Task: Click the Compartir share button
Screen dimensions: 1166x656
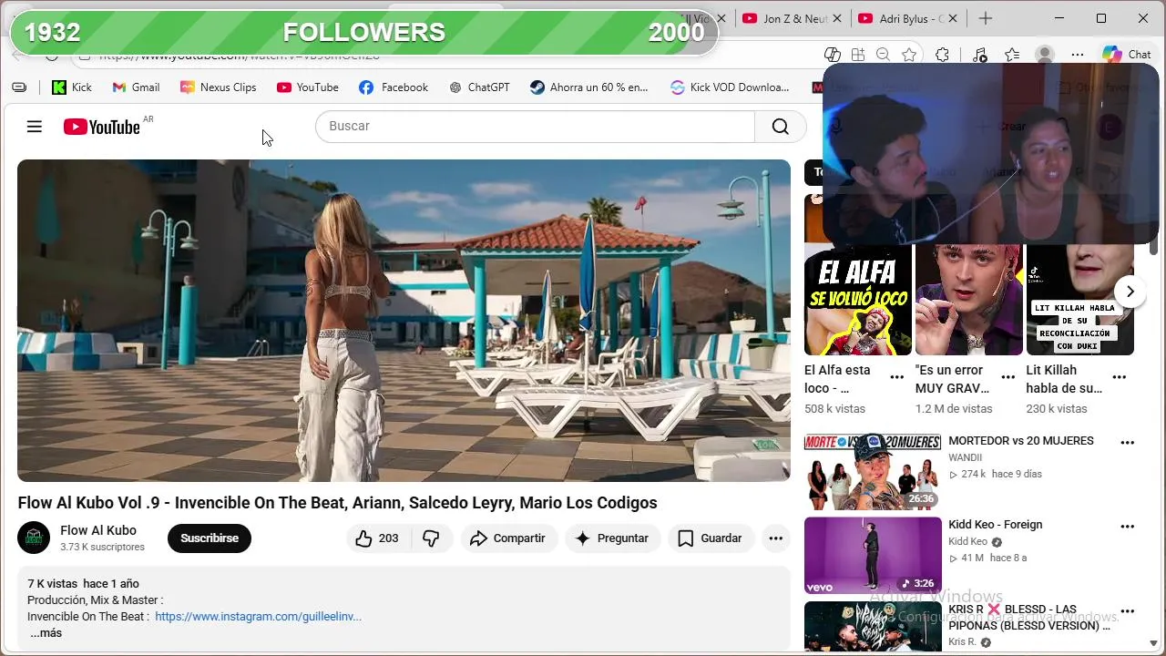Action: (507, 538)
